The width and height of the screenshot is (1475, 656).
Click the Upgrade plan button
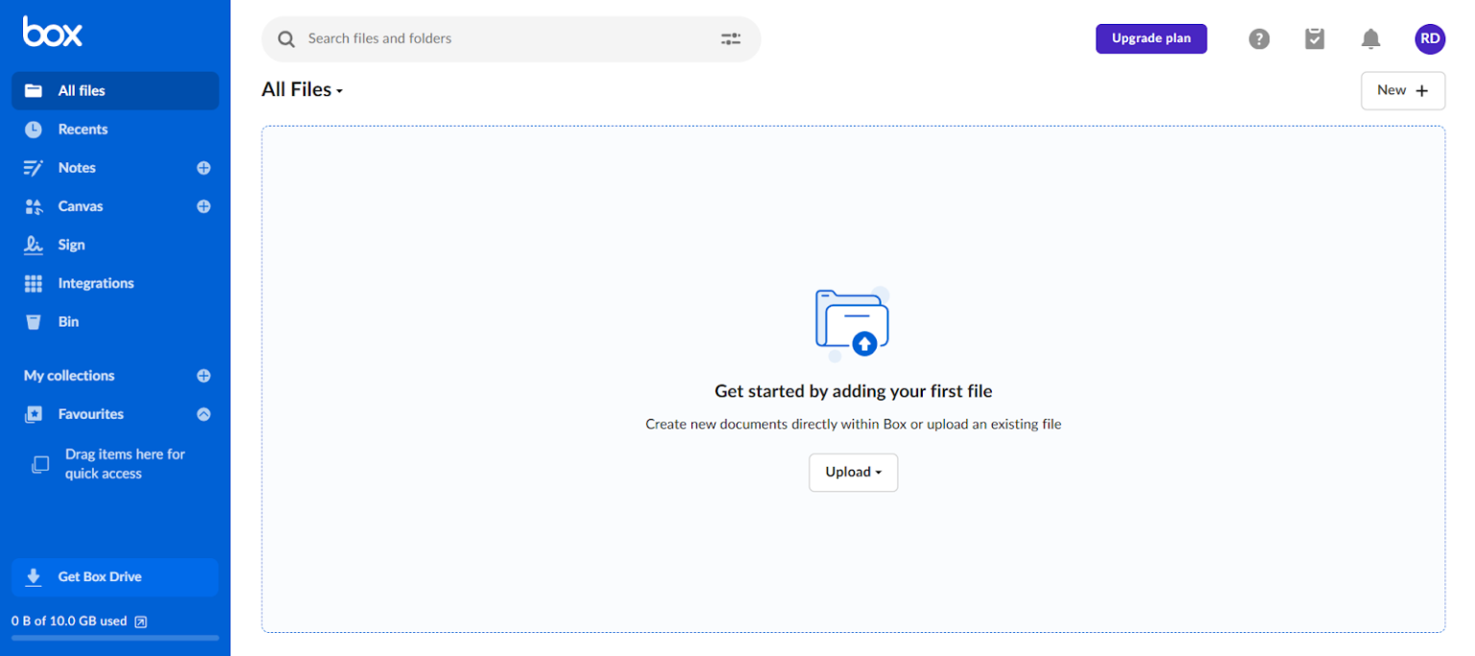point(1150,38)
